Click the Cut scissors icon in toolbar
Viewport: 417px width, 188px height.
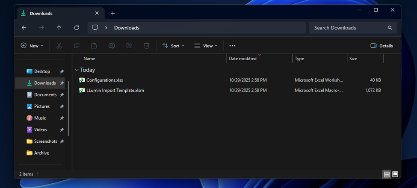coord(59,46)
